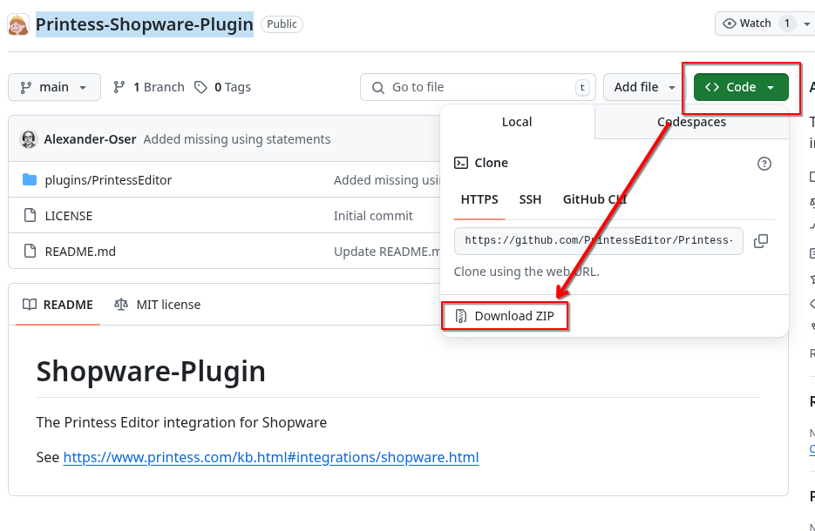Switch to the Codespaces tab
Image resolution: width=815 pixels, height=531 pixels.
click(691, 122)
